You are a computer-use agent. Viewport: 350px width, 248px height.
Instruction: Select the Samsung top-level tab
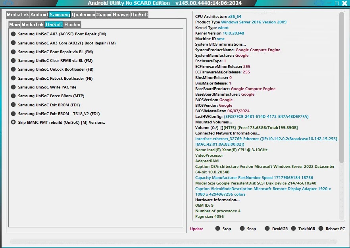[x=60, y=15]
